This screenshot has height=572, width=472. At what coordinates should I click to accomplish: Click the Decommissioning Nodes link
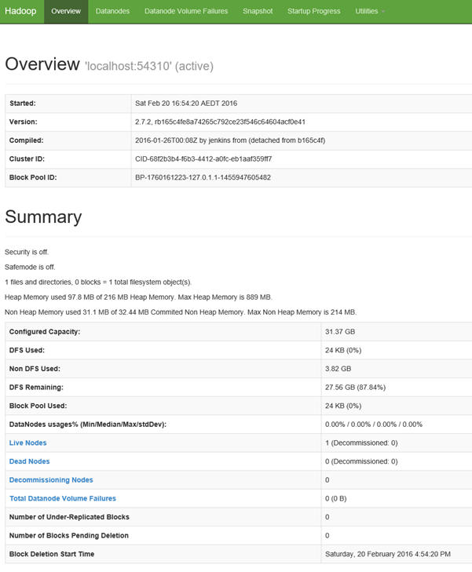click(51, 479)
